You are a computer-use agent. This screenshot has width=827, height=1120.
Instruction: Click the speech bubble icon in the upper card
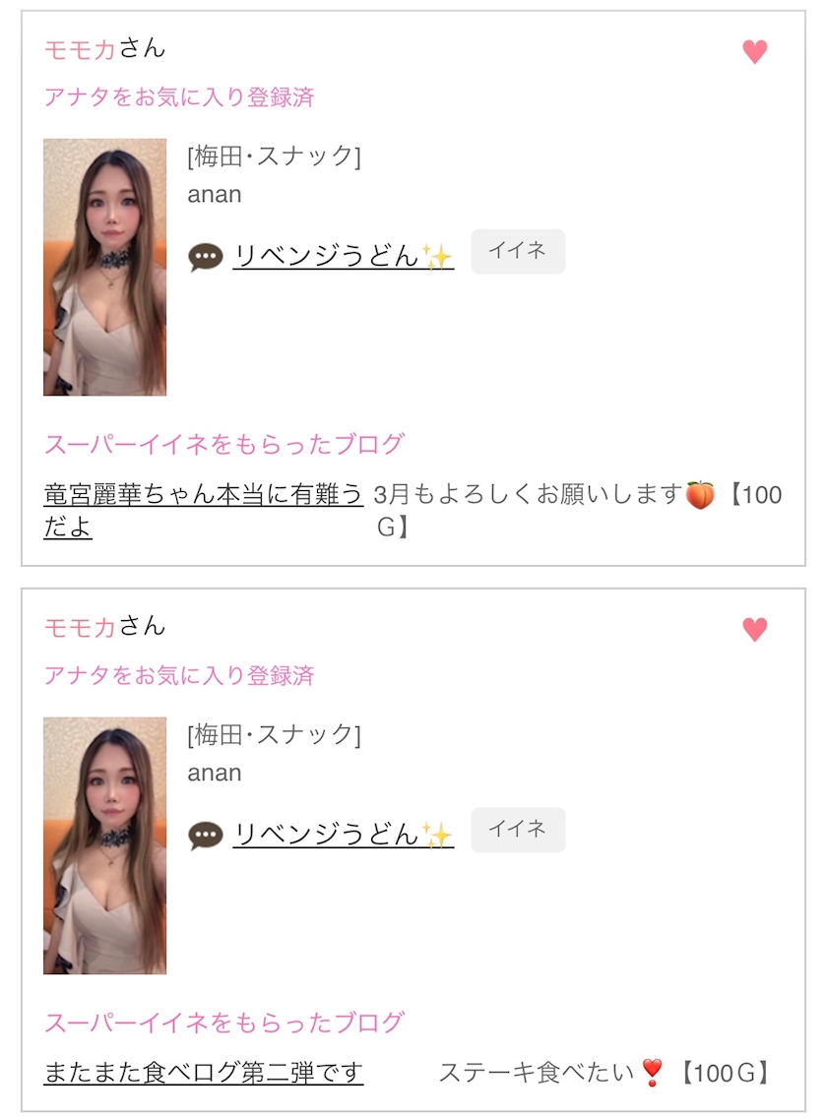point(205,258)
